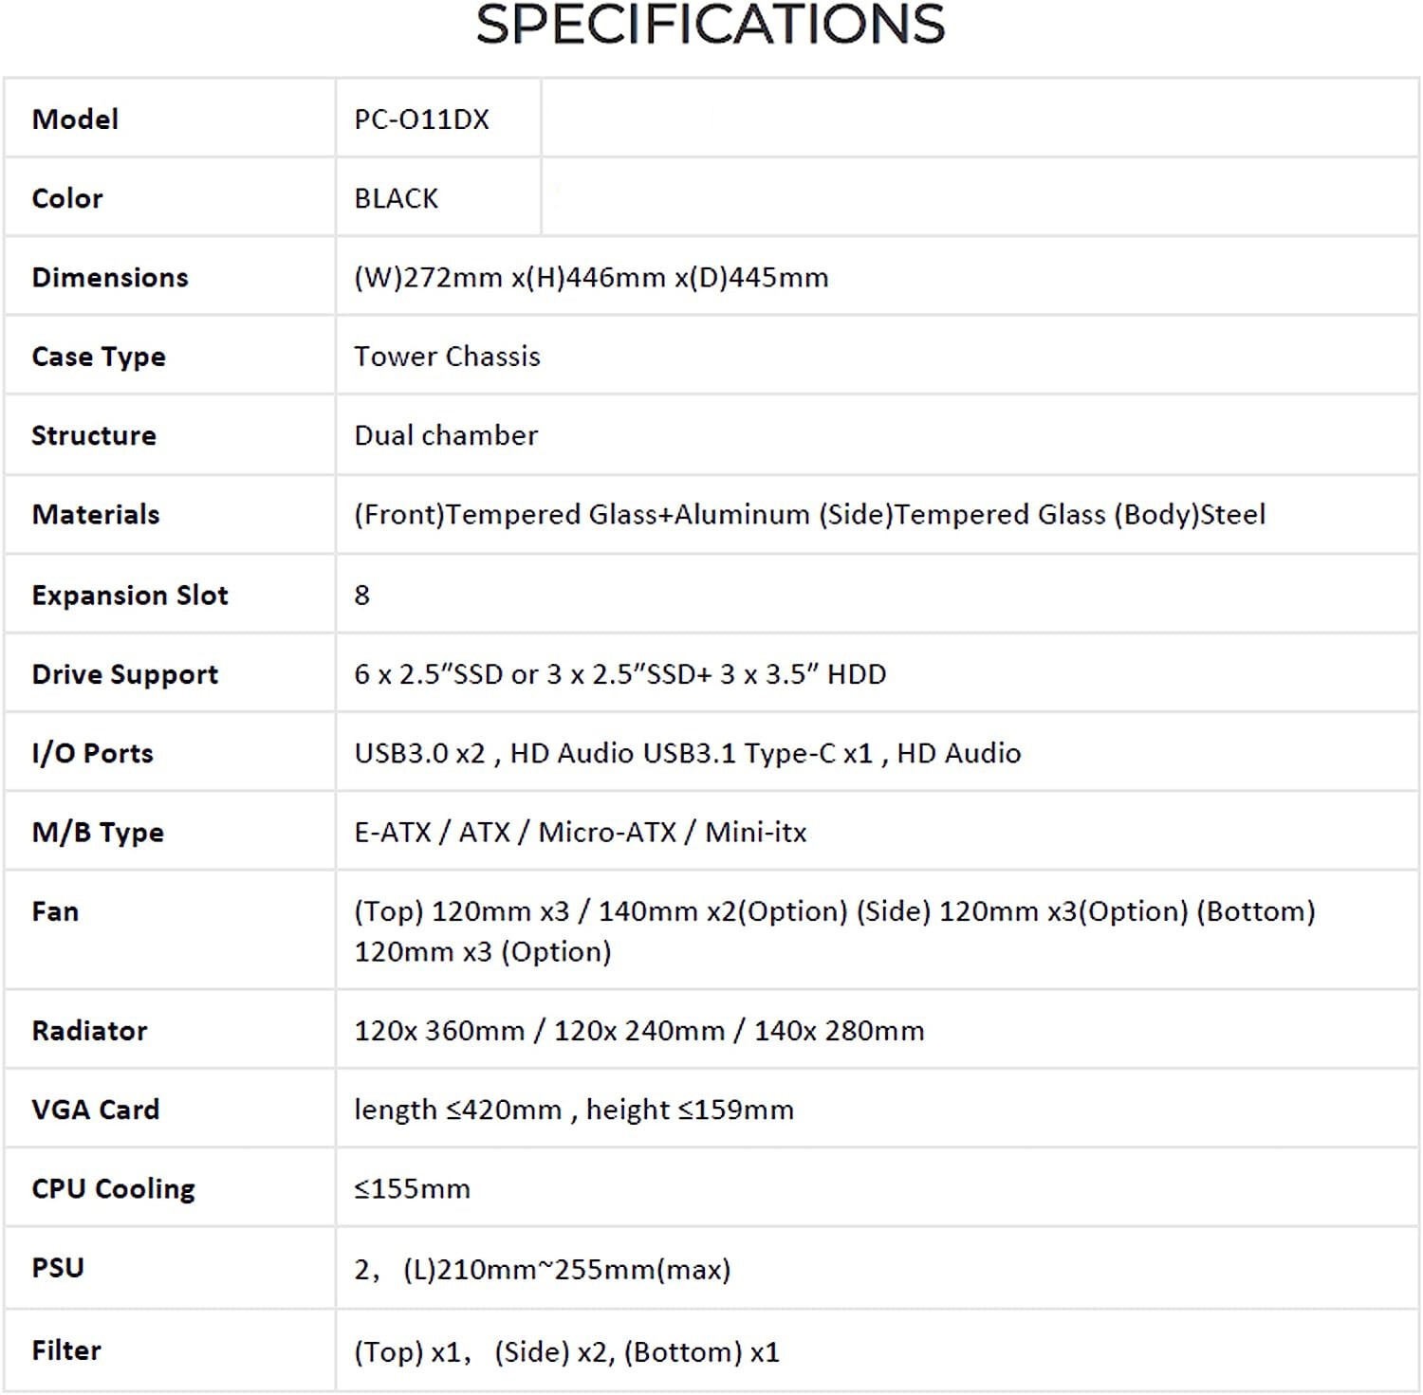Viewport: 1423px width, 1395px height.
Task: Click the Dimensions row label
Action: coord(110,277)
